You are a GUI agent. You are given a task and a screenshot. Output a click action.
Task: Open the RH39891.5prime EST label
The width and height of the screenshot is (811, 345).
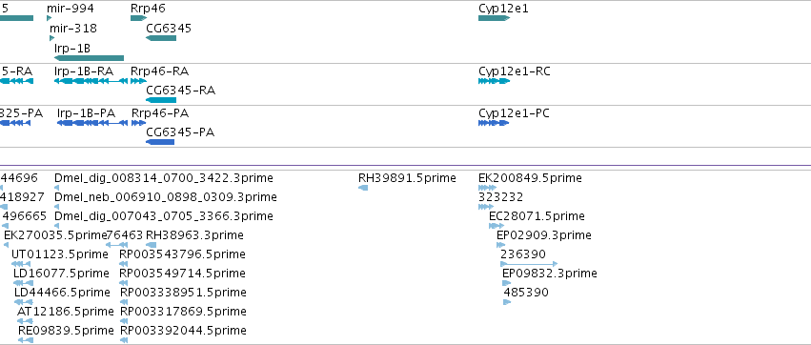click(x=407, y=178)
